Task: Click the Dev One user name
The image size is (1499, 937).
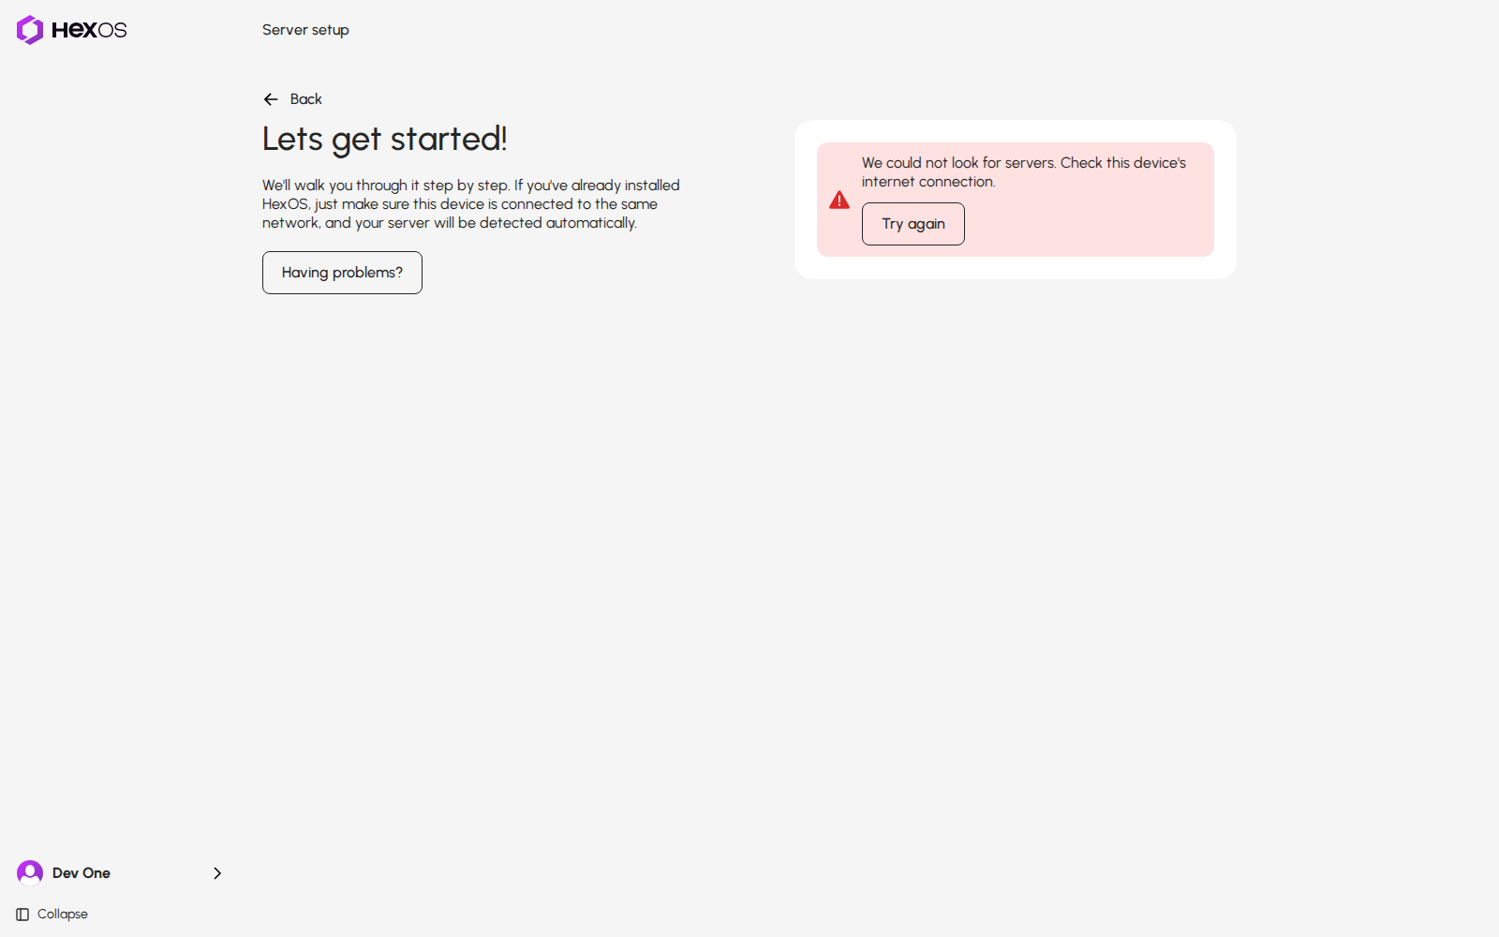Action: (x=82, y=873)
